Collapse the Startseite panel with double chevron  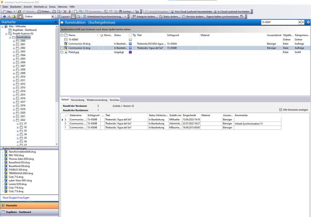coord(56,22)
